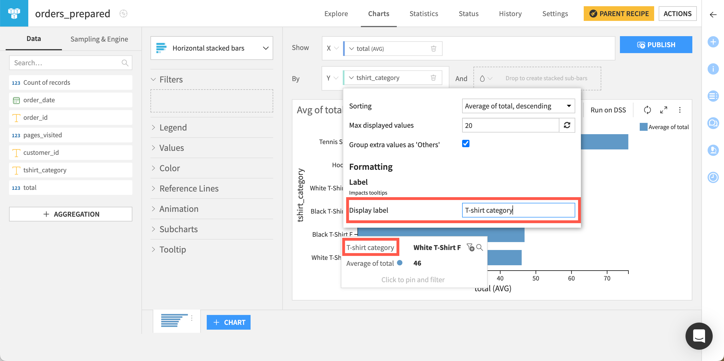Click the Average of total legend color swatch

(x=643, y=127)
